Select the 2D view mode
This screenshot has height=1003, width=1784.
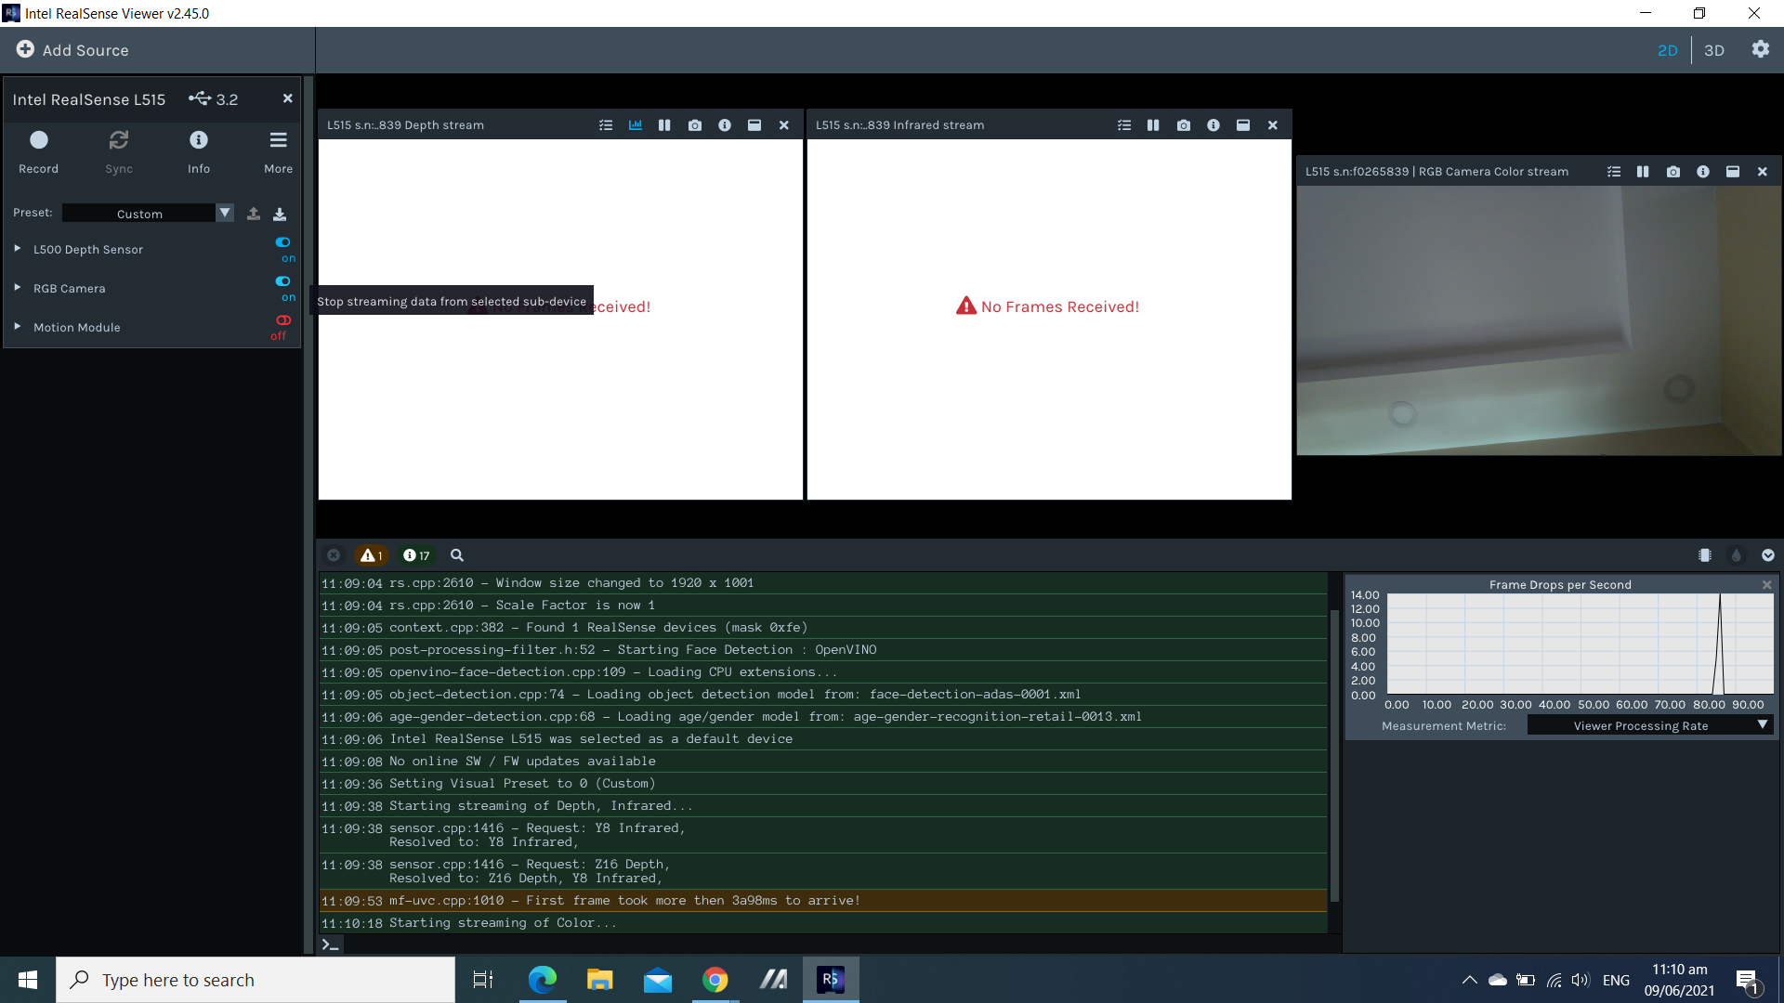pos(1667,50)
